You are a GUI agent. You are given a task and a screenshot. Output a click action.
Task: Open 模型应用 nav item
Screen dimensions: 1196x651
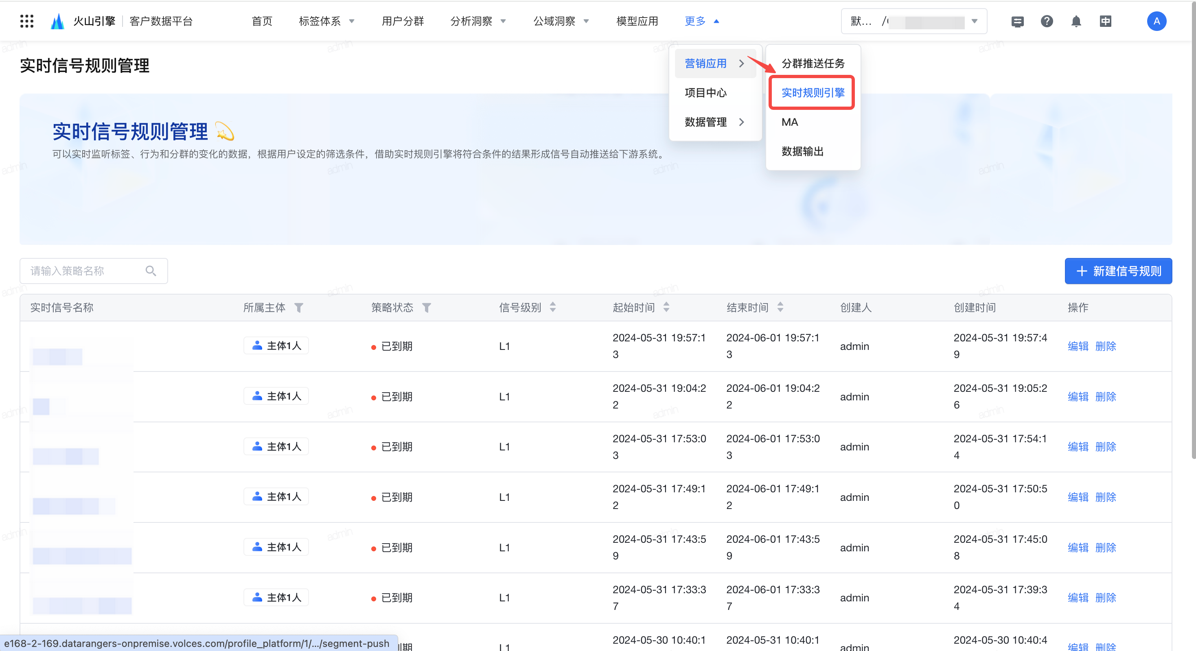637,21
